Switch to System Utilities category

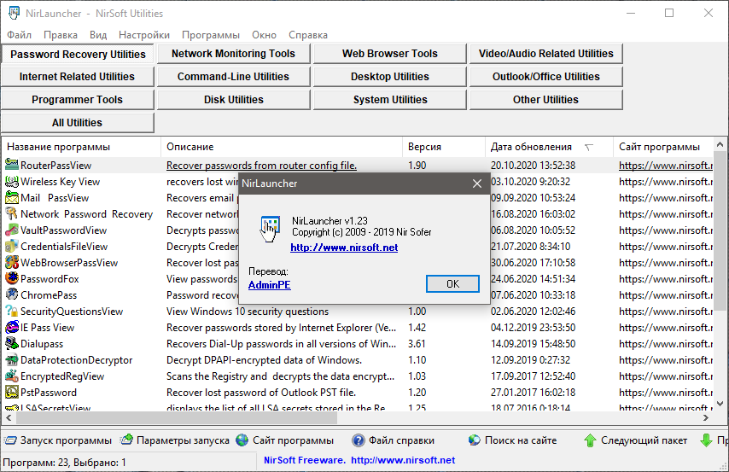point(390,100)
